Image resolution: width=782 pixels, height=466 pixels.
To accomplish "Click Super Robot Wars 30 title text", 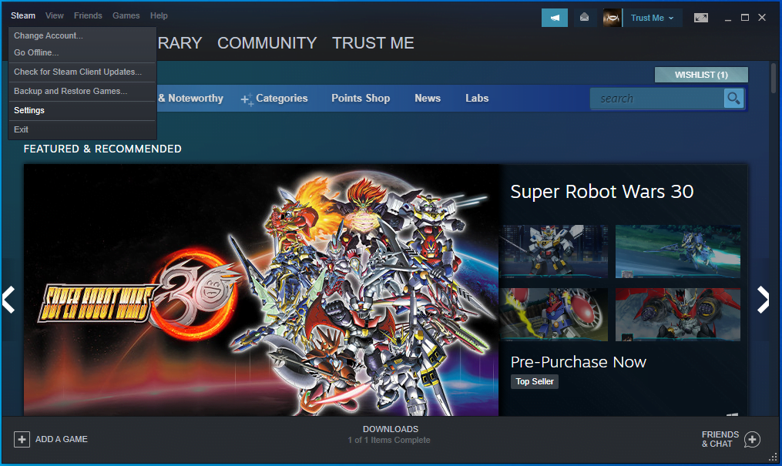I will tap(602, 191).
